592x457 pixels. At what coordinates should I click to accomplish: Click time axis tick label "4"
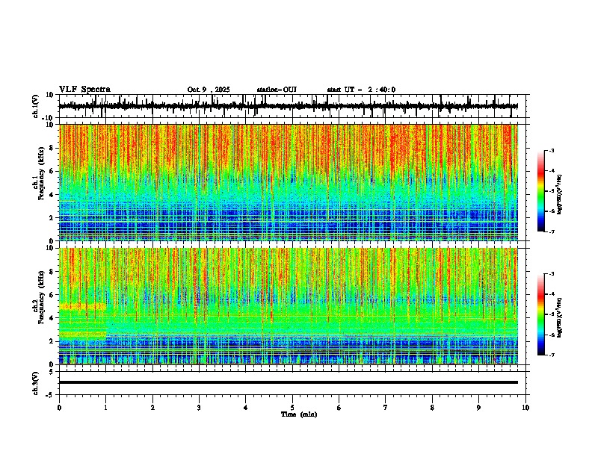[246, 408]
